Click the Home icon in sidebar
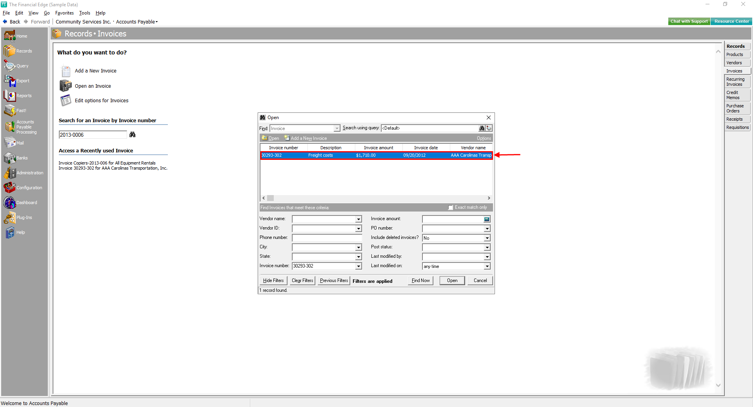Viewport: 753px width, 407px height. click(9, 36)
